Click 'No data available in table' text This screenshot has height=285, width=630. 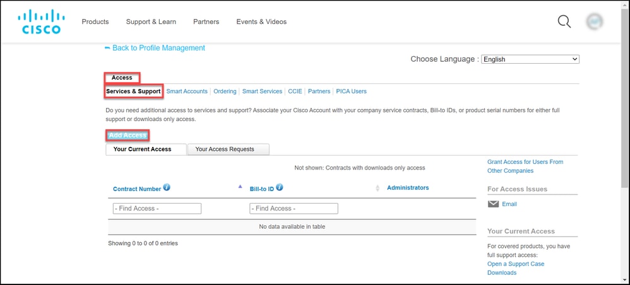292,227
